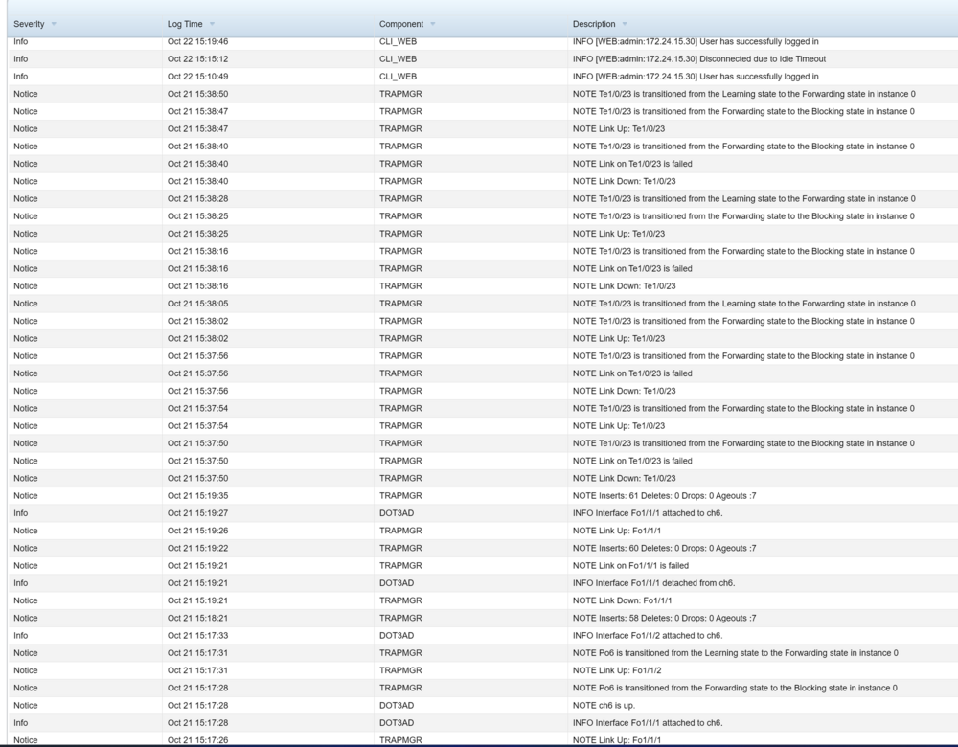
Task: Select the log time Oct 21 15:38:05
Action: click(197, 304)
